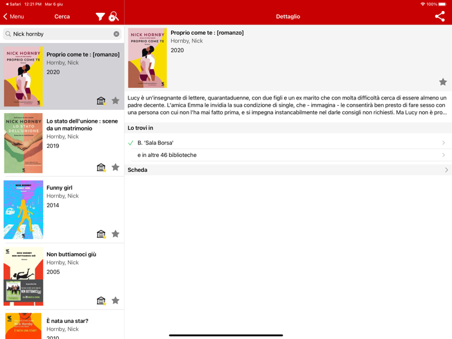Open library icon for Proprio come te
Screen dimensions: 452x339
pyautogui.click(x=101, y=101)
